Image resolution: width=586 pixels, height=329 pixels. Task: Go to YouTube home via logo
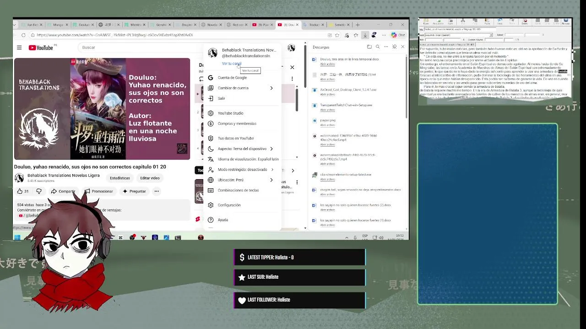tap(41, 48)
